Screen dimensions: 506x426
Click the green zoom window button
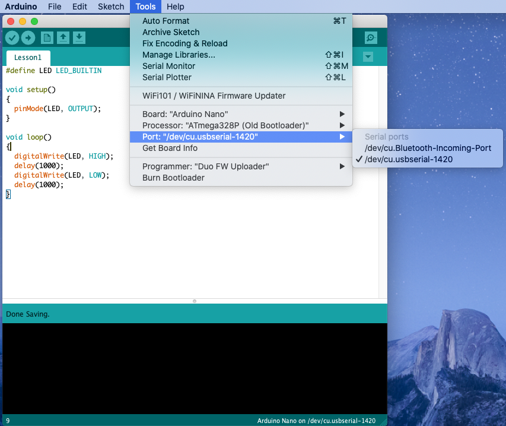click(x=34, y=21)
